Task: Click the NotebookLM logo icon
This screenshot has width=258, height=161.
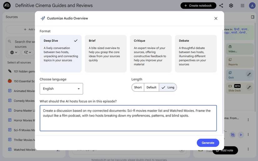Action: coord(7,6)
